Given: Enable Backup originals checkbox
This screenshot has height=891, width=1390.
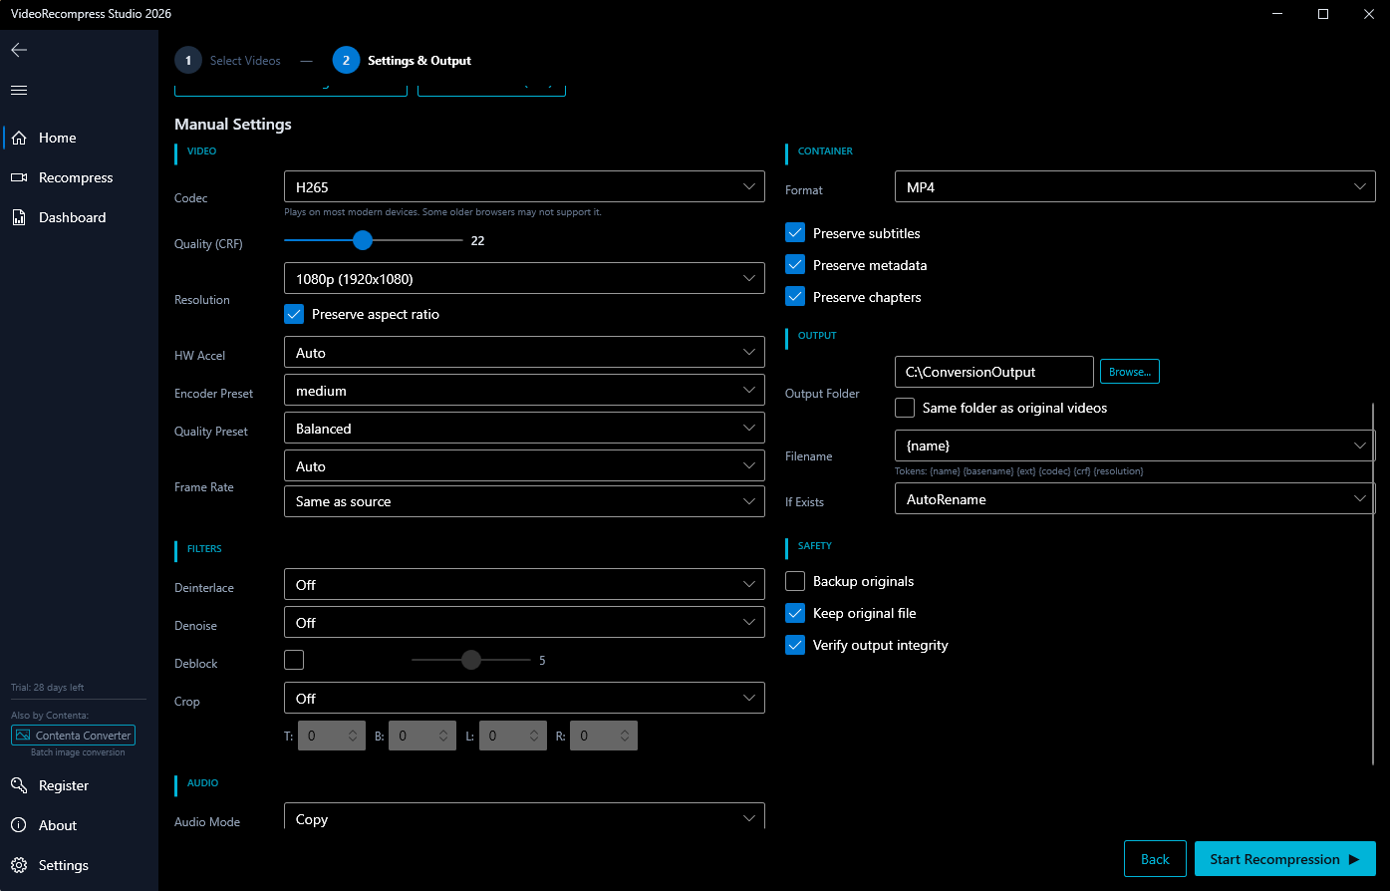Looking at the screenshot, I should click(795, 581).
